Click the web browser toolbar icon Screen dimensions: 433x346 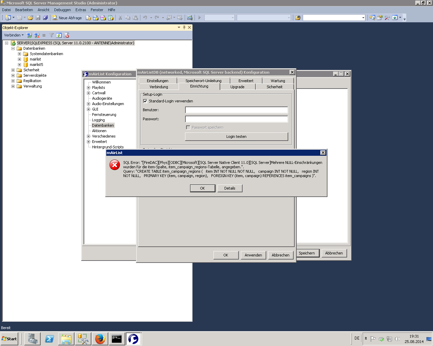tap(395, 18)
